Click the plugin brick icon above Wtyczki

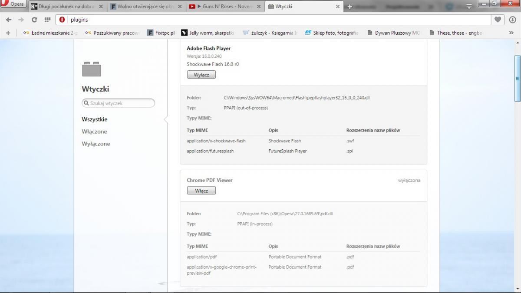(x=91, y=69)
